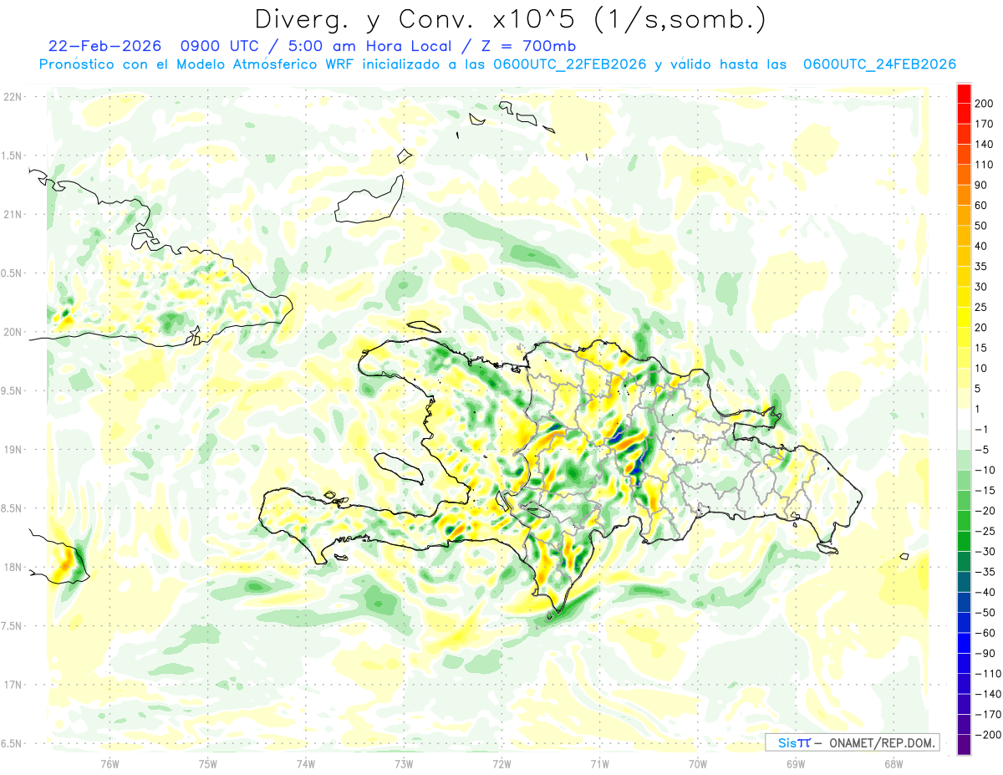The image size is (1003, 775).
Task: Click the '21N' latitude label
Action: 11,215
